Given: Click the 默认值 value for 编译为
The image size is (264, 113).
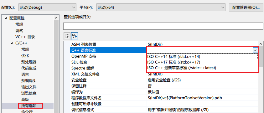Looking at the screenshot, I should click(153, 92).
